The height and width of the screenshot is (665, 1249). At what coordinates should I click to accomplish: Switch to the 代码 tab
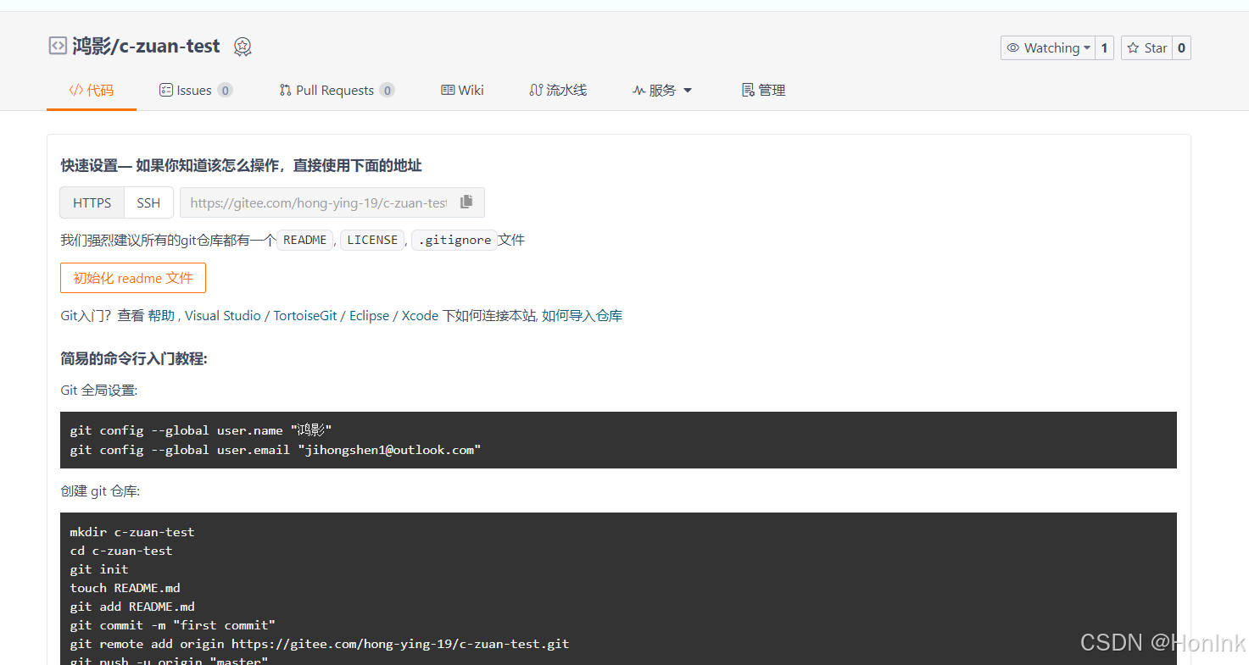point(92,91)
